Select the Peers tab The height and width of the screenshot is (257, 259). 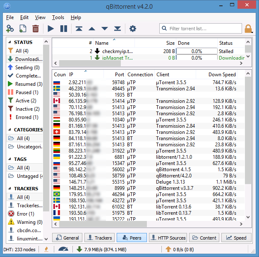point(132,238)
